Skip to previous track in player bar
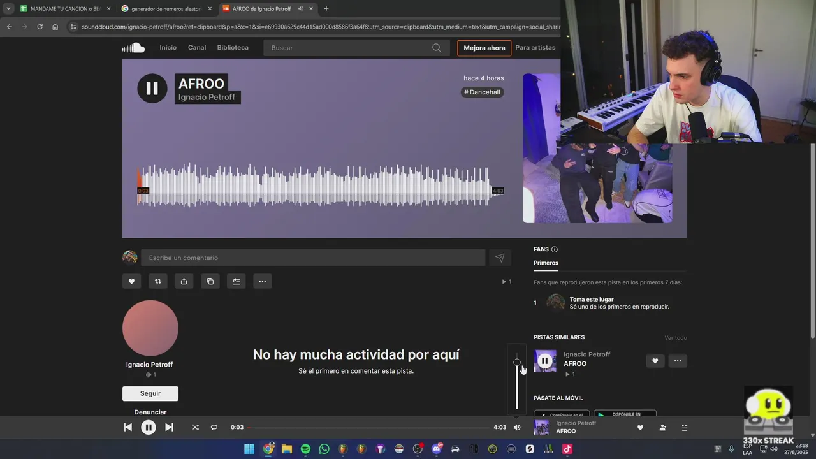The width and height of the screenshot is (816, 459). click(127, 427)
